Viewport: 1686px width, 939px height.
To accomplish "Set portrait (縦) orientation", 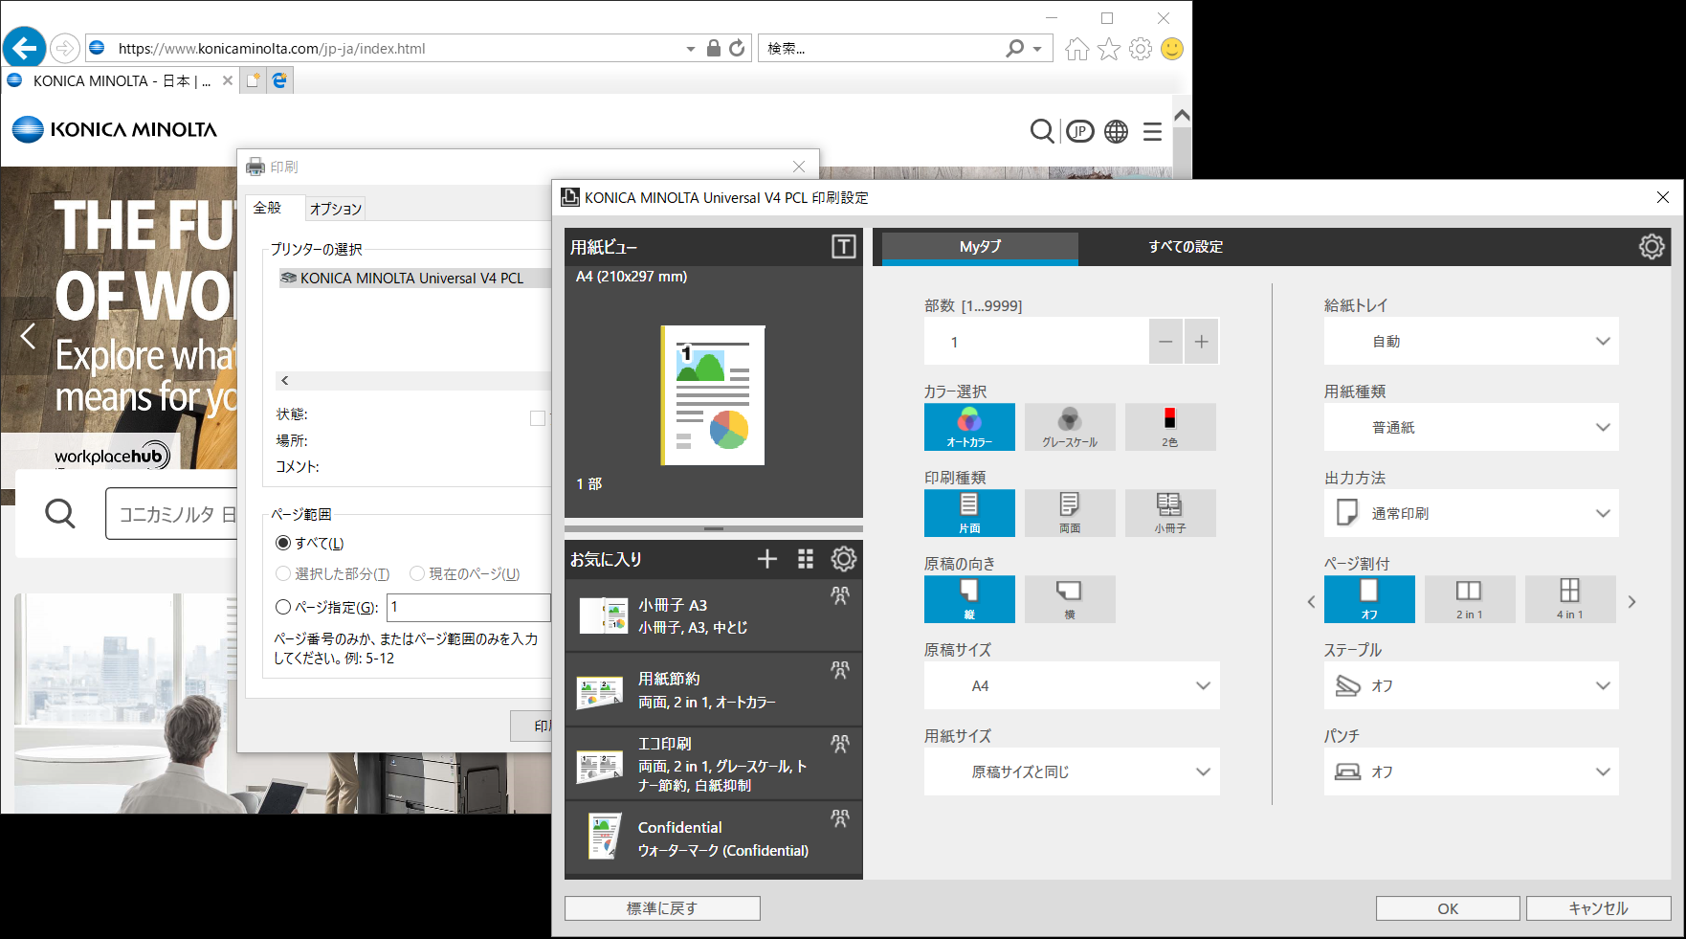I will (x=969, y=599).
